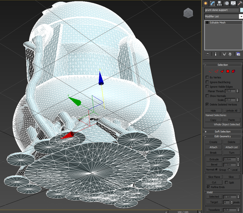Select Face sub-object level icon
This screenshot has width=243, height=213.
click(x=222, y=71)
